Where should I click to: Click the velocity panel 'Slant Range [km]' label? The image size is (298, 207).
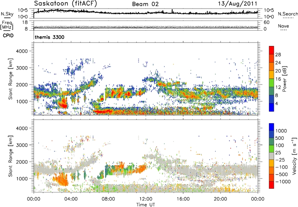[10, 156]
